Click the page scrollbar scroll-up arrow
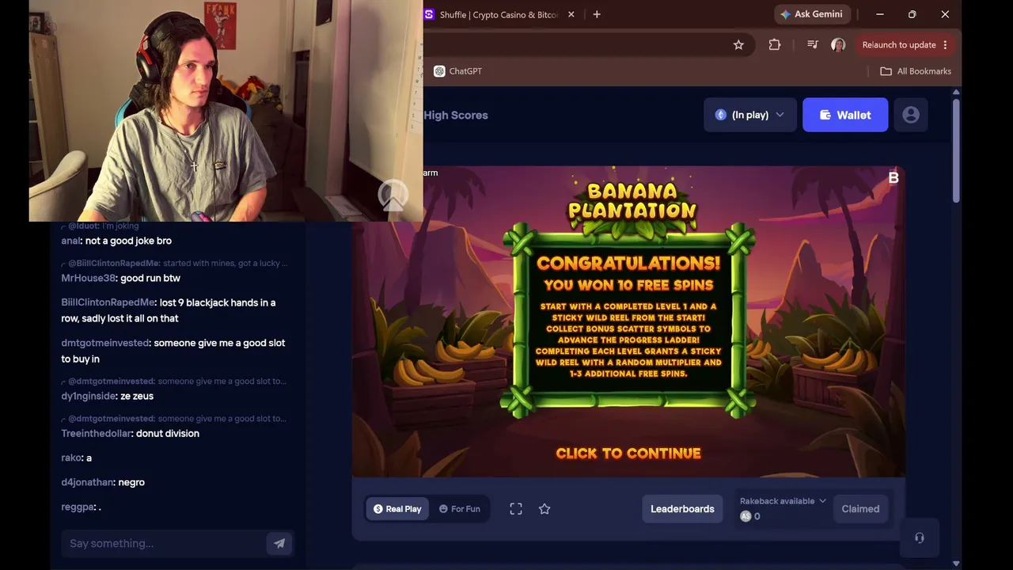This screenshot has width=1013, height=570. click(x=956, y=93)
